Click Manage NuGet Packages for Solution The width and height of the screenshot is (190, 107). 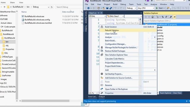(128, 48)
